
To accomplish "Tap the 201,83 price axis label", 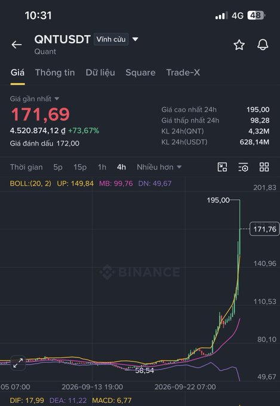I will pos(264,187).
